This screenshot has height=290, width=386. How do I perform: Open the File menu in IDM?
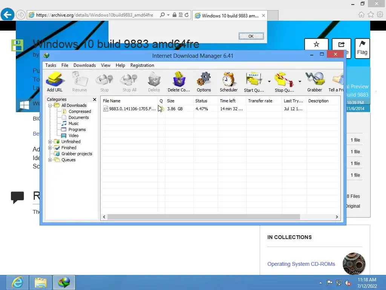tap(65, 65)
